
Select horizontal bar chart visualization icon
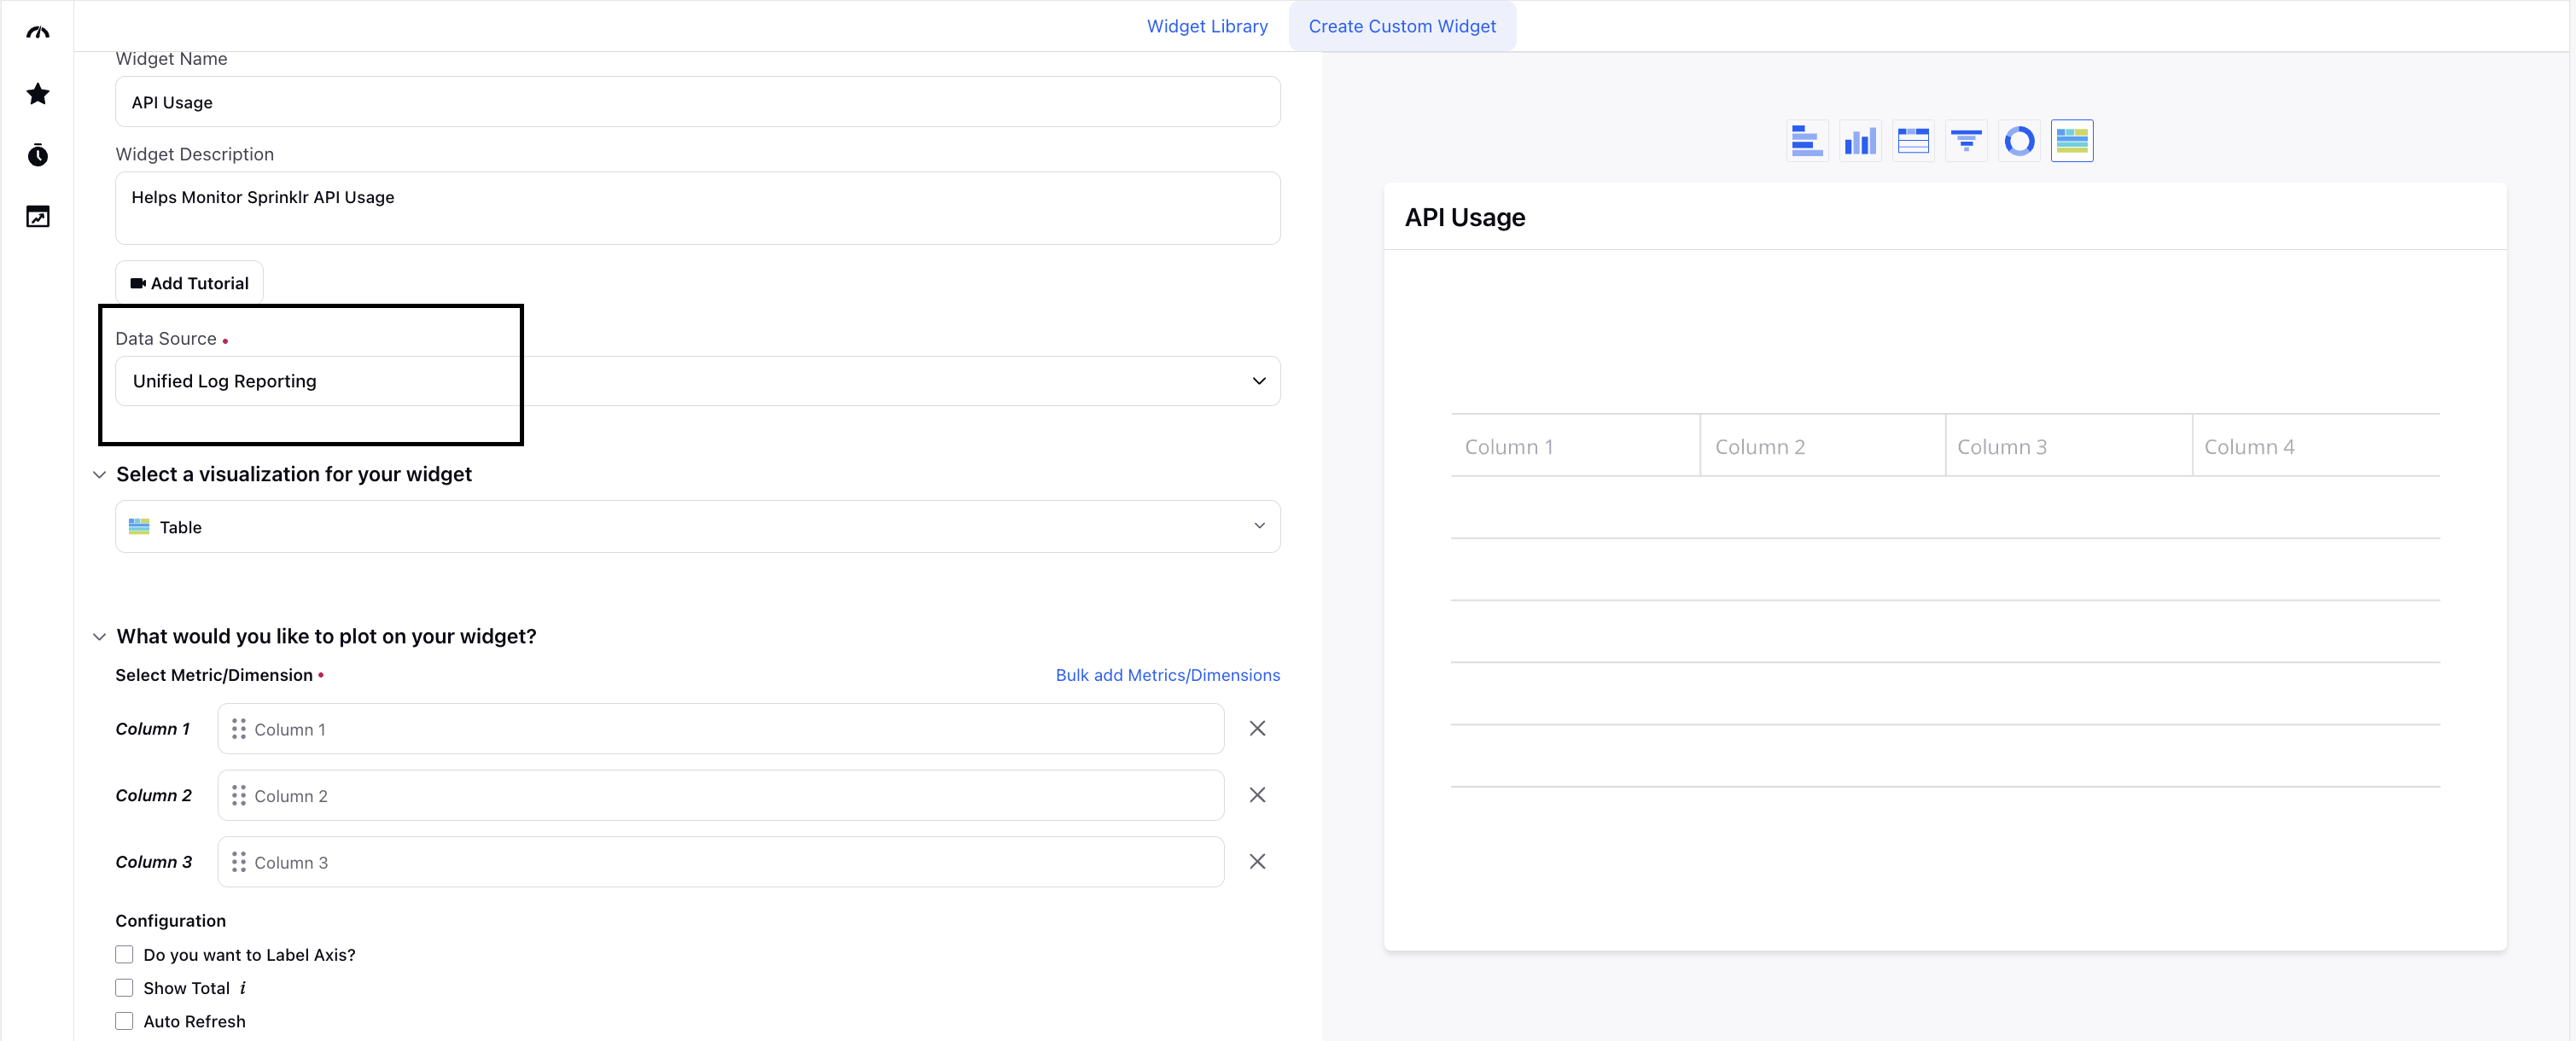[x=1807, y=141]
